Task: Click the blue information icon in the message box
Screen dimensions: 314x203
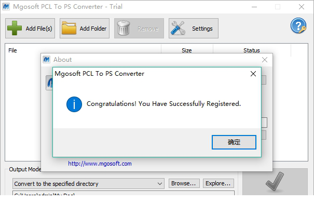Action: click(x=74, y=104)
